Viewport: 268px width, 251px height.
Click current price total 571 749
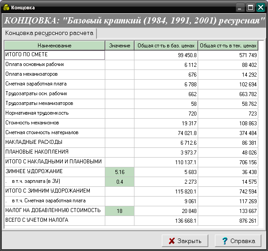(x=228, y=55)
